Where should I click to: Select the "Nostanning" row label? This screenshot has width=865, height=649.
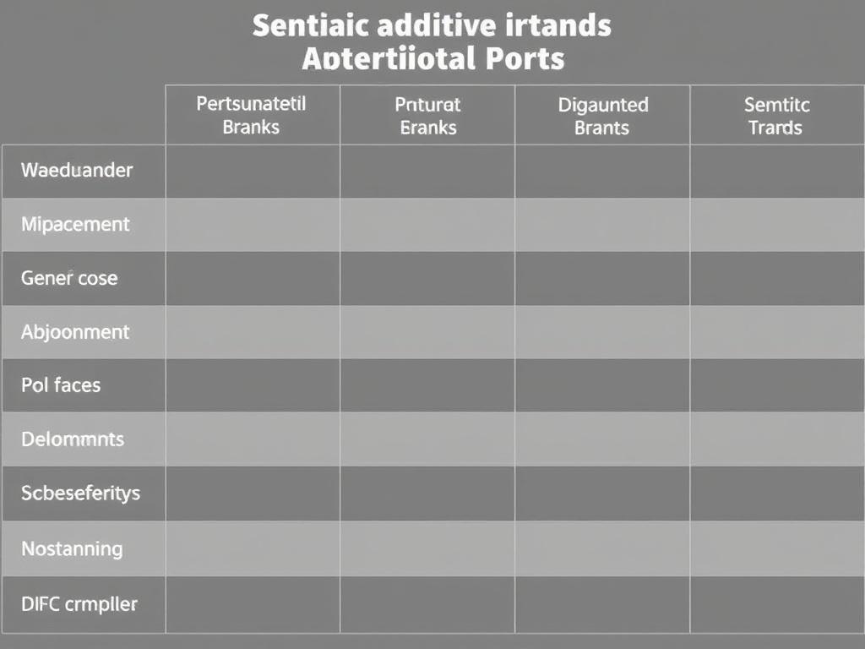[72, 548]
